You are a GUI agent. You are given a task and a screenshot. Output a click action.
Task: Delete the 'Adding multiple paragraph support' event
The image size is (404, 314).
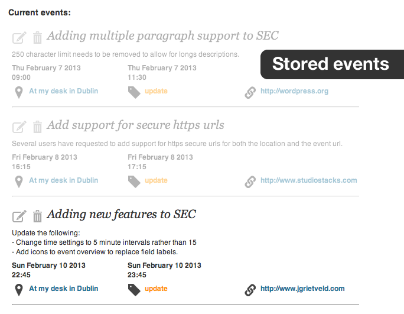37,38
